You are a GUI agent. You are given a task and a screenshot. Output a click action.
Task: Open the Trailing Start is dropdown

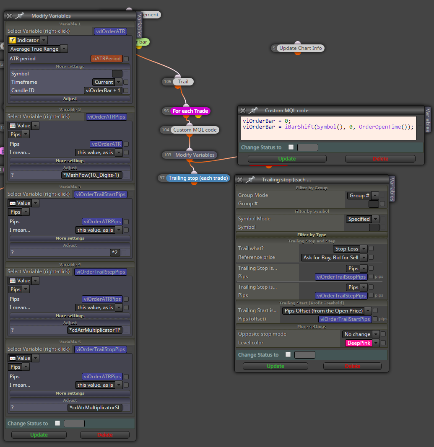[x=368, y=311]
